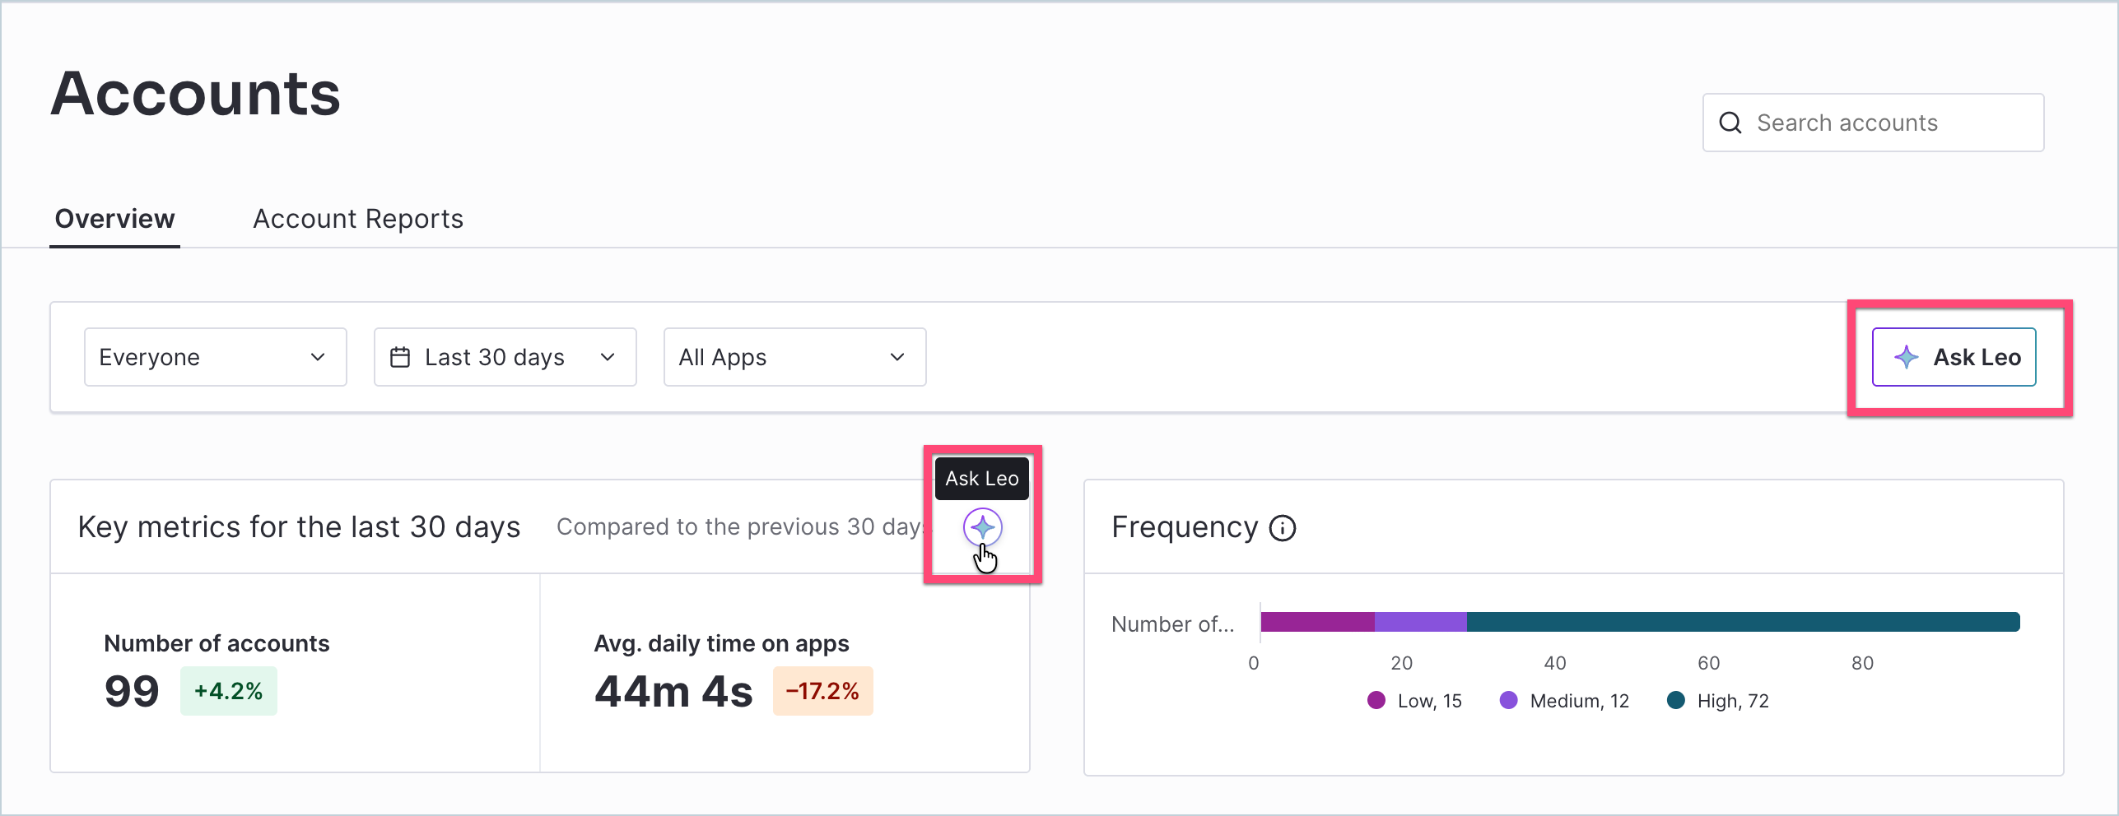Image resolution: width=2119 pixels, height=816 pixels.
Task: Click the Medium legend dot
Action: (1508, 700)
